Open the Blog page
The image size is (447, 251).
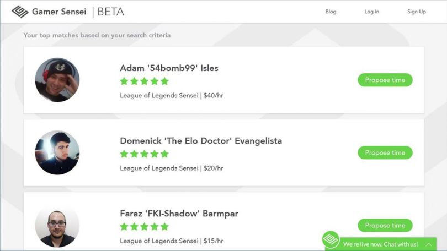click(x=331, y=12)
